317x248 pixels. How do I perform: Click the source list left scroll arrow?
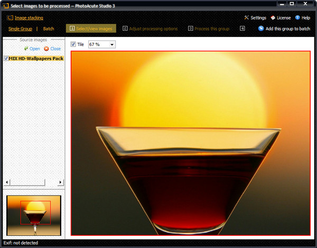click(6, 182)
